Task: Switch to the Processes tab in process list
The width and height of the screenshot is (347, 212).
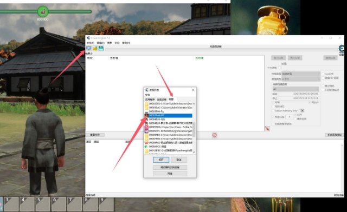Action: tap(162, 100)
